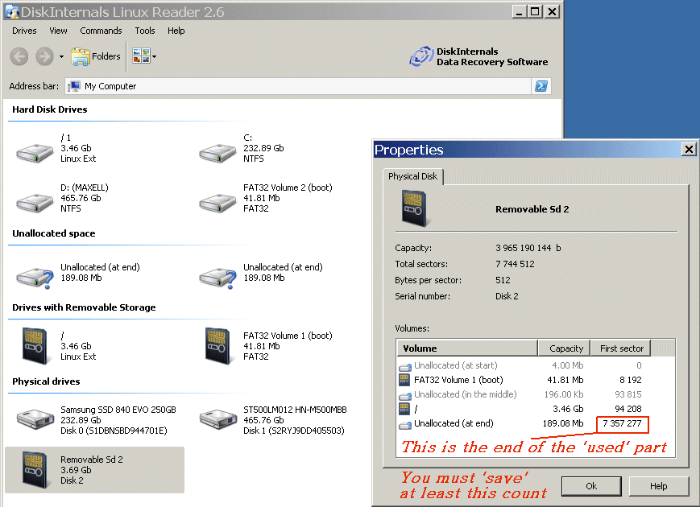Click the SD card icon in Properties dialog
The width and height of the screenshot is (700, 507).
pos(414,208)
